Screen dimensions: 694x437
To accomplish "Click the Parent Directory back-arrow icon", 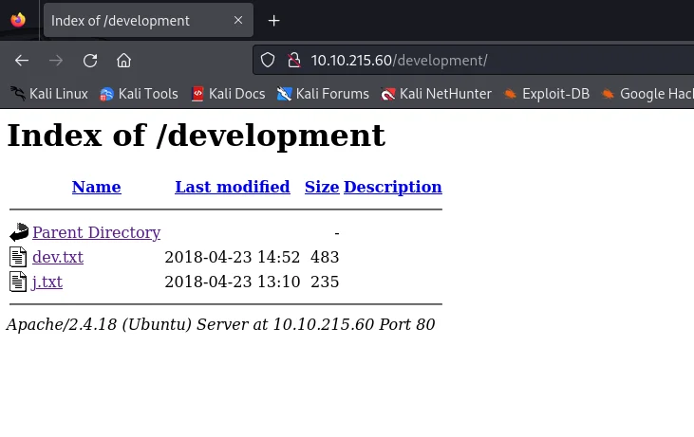I will pos(19,232).
